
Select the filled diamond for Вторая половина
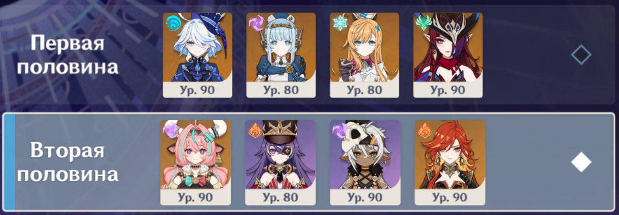pyautogui.click(x=581, y=162)
